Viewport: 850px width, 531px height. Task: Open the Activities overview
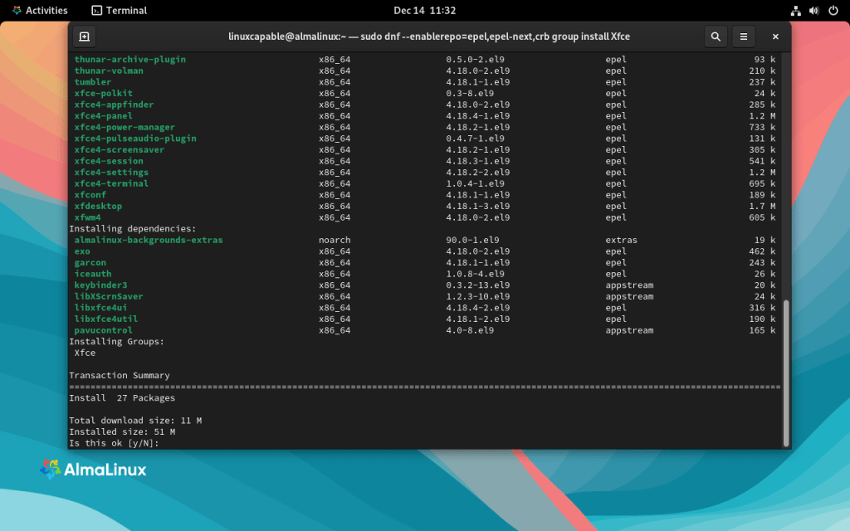point(40,10)
